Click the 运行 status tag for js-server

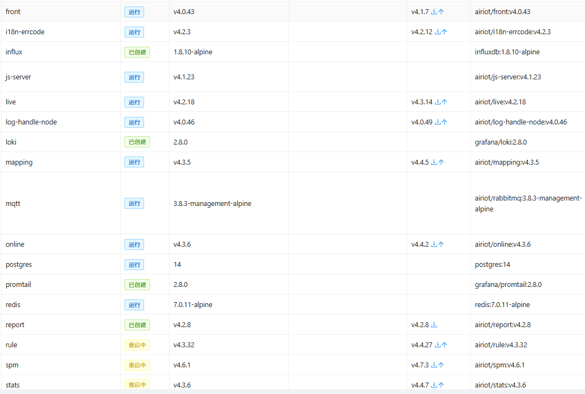point(134,77)
